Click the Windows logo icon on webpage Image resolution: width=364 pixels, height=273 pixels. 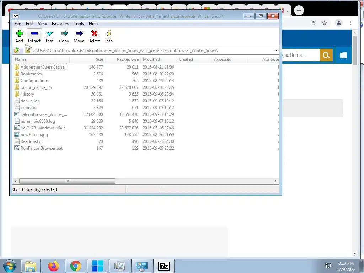point(343,55)
